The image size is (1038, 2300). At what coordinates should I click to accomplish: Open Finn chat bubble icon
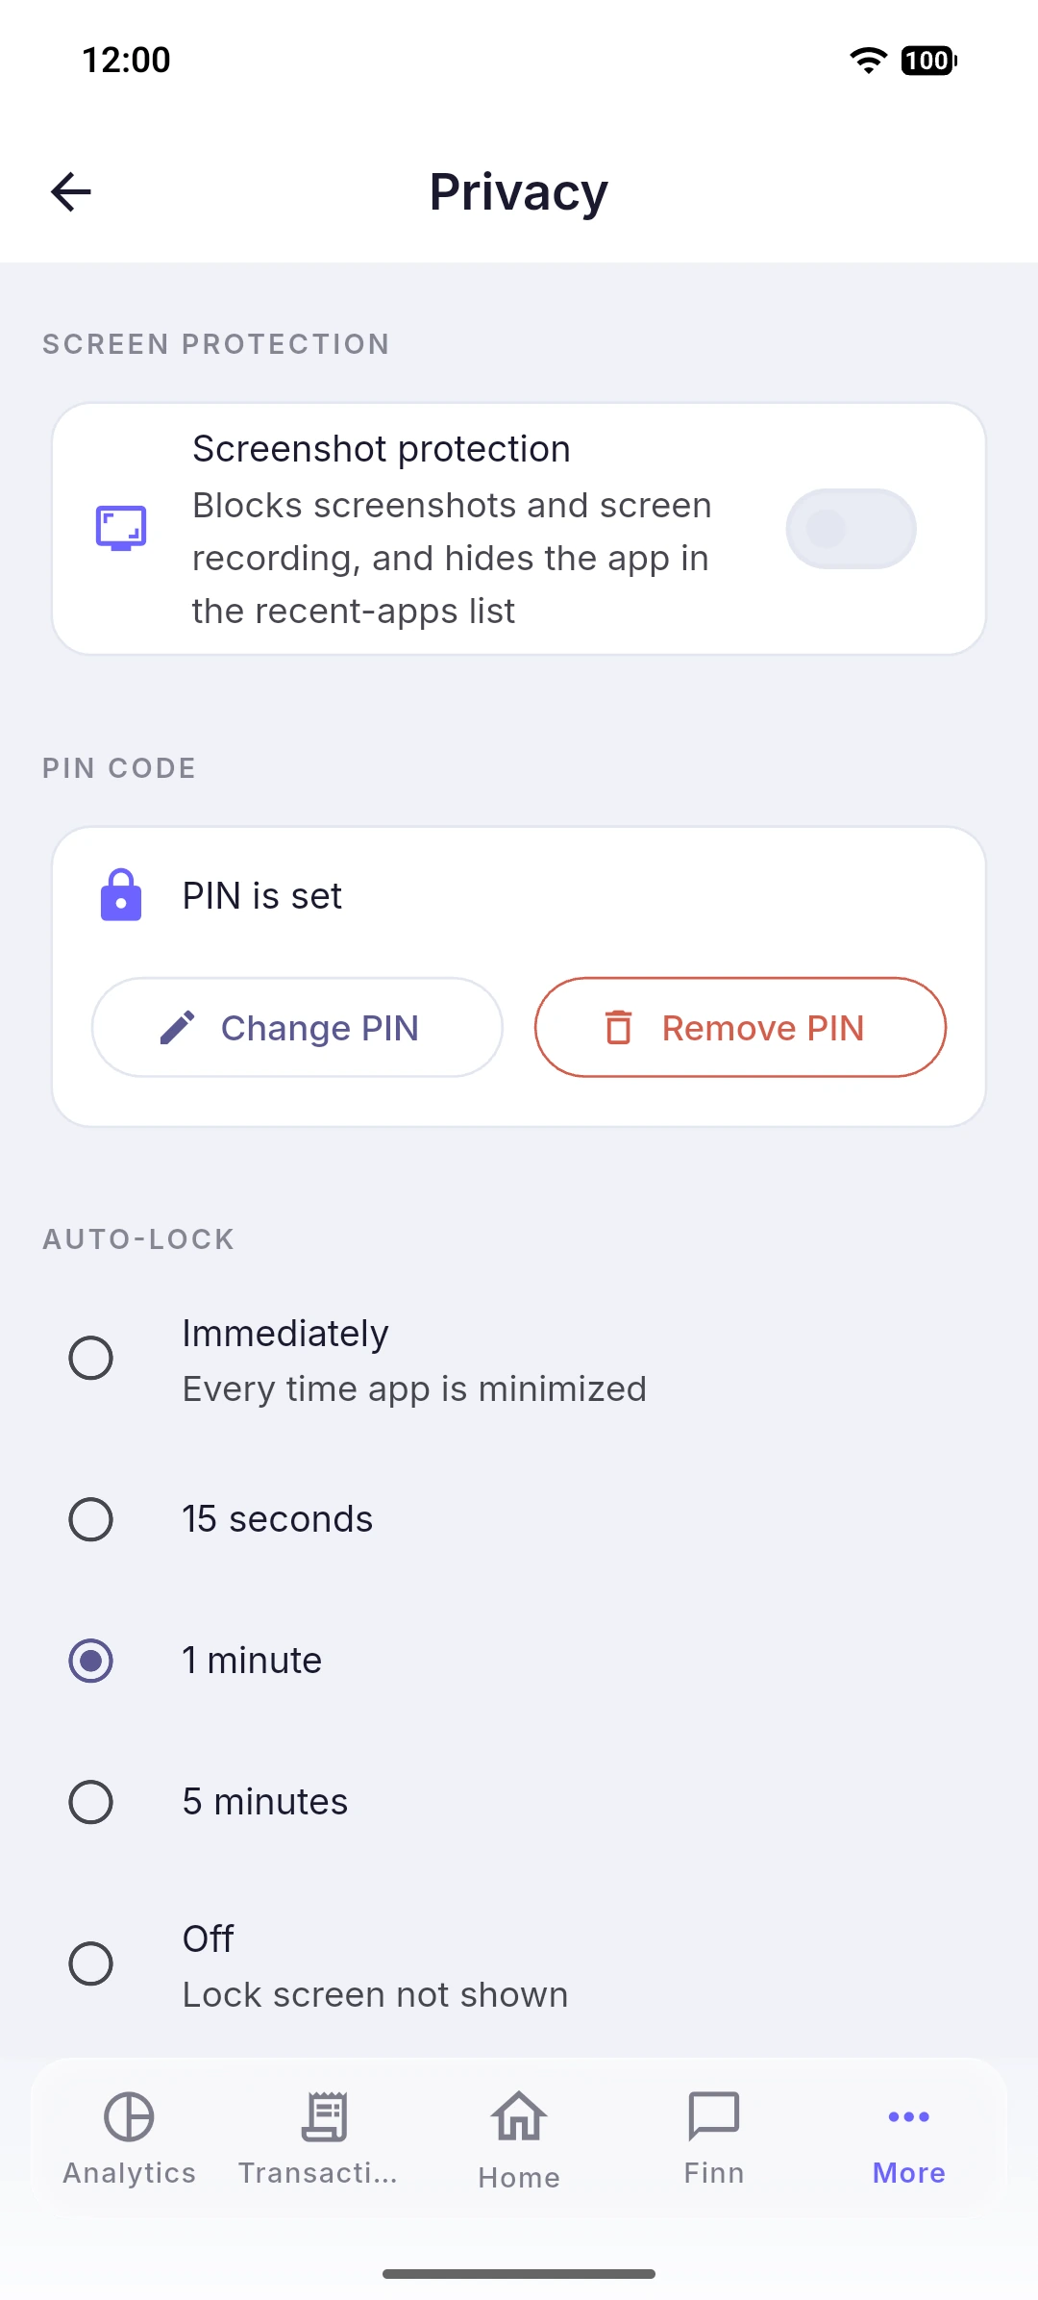(714, 2116)
